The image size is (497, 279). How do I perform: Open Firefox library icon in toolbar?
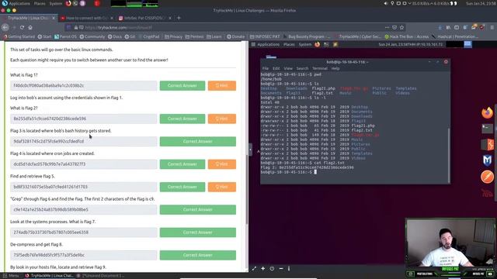[x=448, y=28]
